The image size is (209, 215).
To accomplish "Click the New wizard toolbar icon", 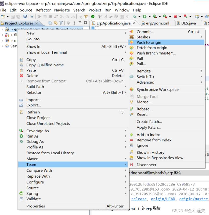I will [3, 17].
